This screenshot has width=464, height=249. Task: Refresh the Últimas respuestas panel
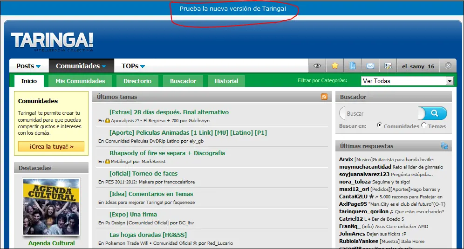pos(444,146)
